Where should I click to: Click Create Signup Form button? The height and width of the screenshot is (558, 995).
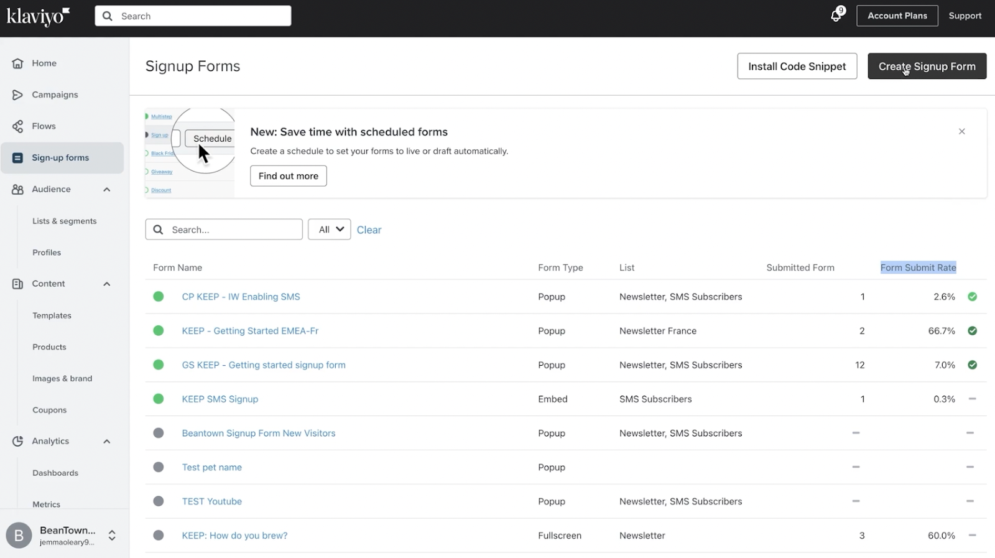pyautogui.click(x=927, y=66)
